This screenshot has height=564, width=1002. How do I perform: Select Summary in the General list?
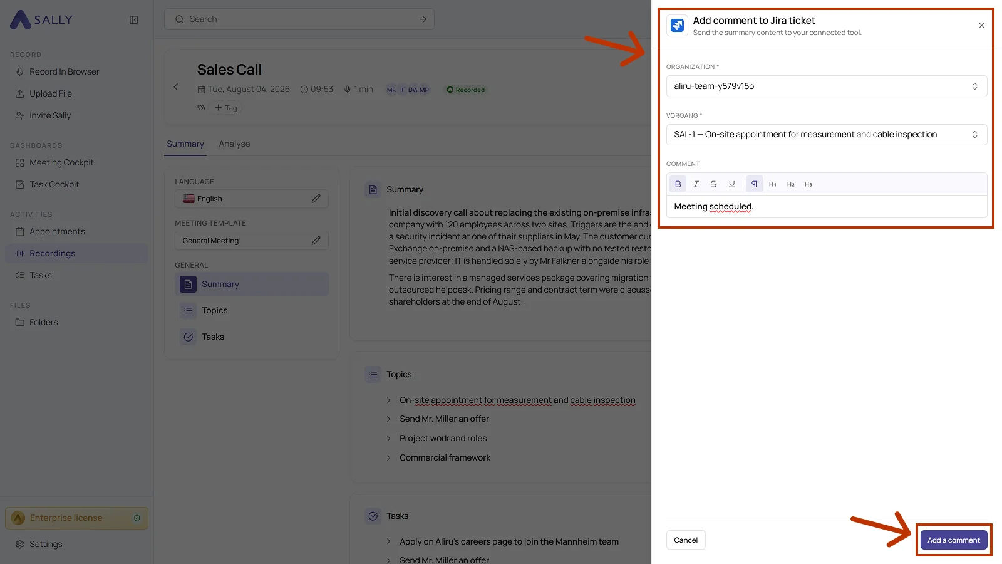252,285
